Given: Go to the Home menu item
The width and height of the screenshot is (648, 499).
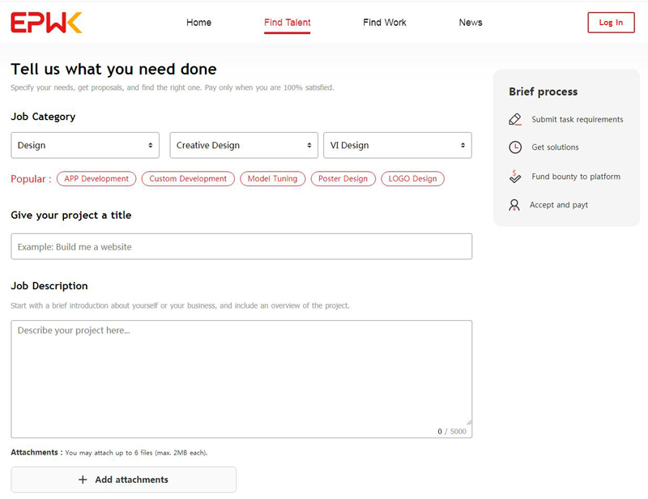Looking at the screenshot, I should [x=198, y=23].
